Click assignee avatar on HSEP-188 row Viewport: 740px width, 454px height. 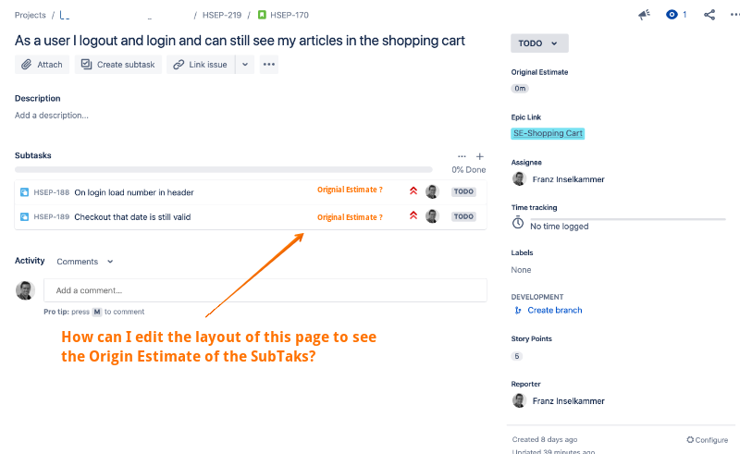click(432, 191)
